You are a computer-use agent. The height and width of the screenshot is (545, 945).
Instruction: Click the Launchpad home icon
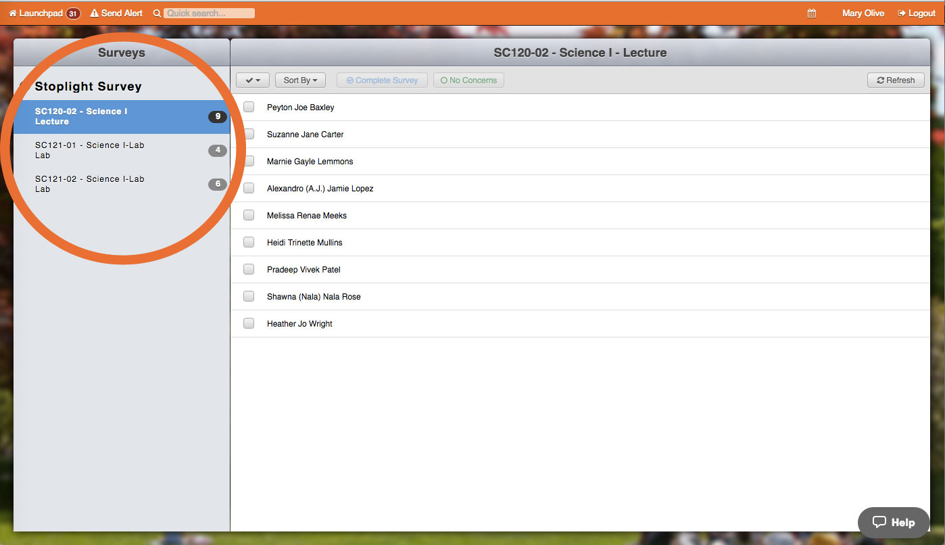[x=13, y=14]
